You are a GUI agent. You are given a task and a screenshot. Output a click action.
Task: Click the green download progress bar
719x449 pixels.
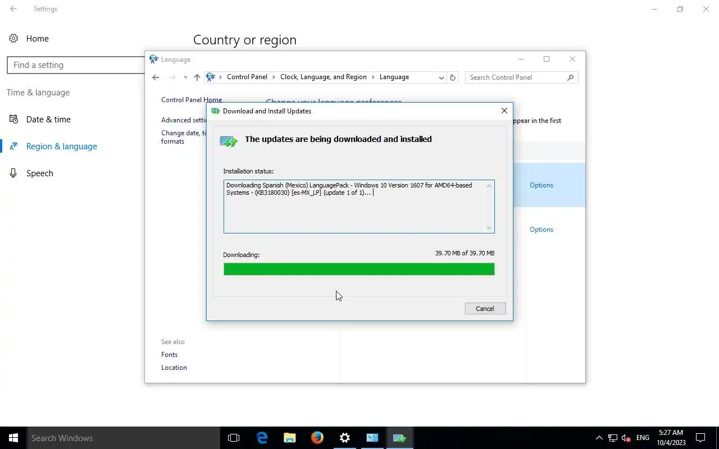(359, 269)
